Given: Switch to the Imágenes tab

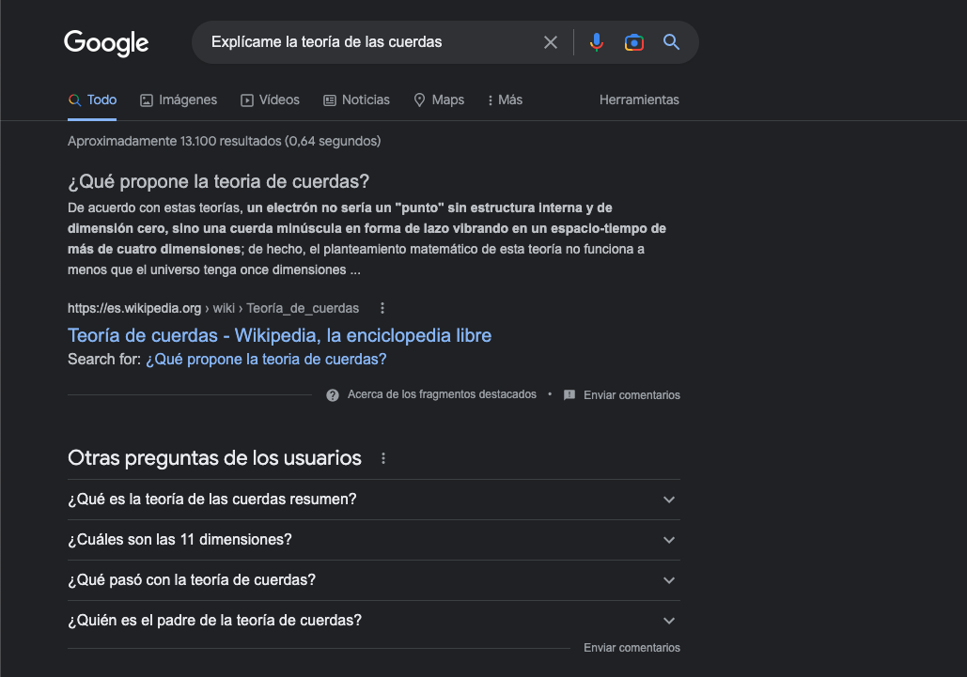Looking at the screenshot, I should (x=178, y=100).
